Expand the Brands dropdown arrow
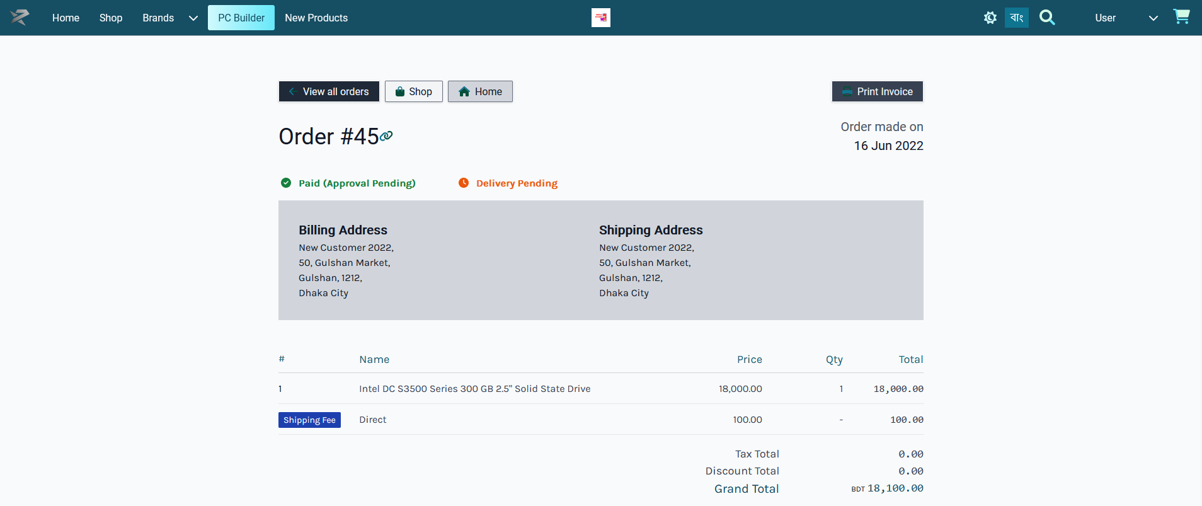This screenshot has height=506, width=1202. (x=193, y=18)
